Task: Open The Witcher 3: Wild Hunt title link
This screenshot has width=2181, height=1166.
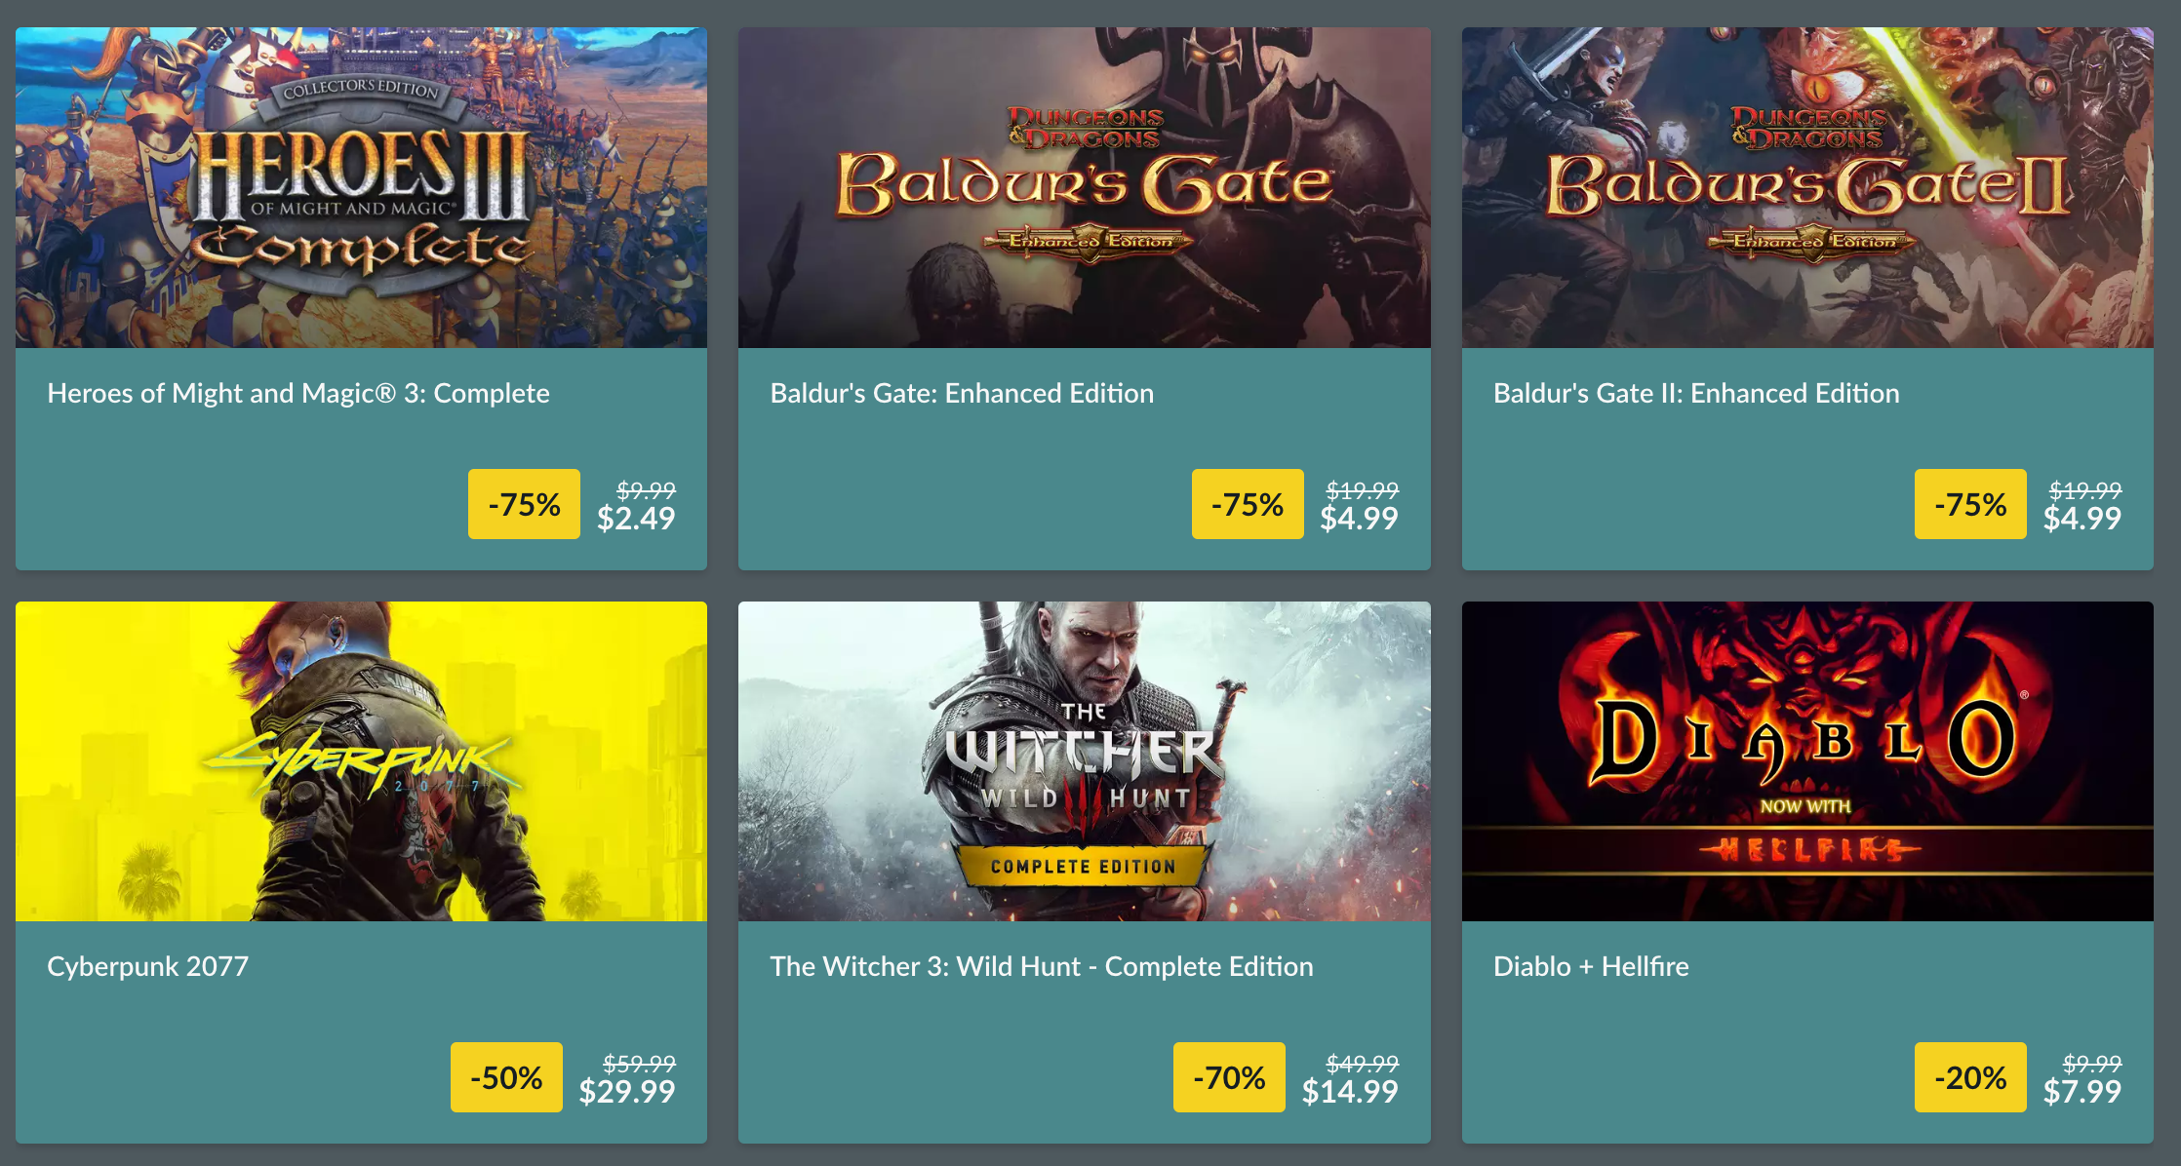Action: click(1041, 966)
